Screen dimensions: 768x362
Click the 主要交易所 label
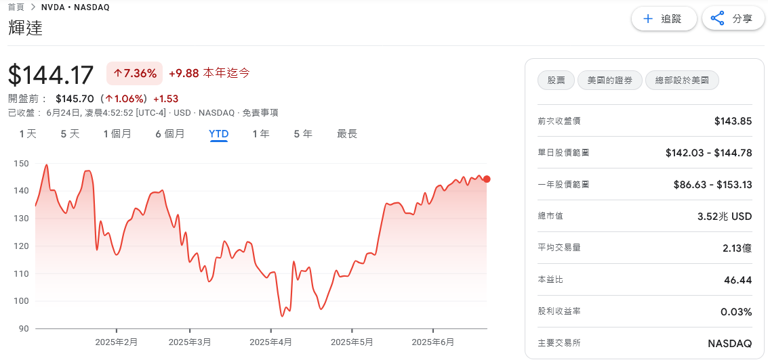[x=559, y=343]
